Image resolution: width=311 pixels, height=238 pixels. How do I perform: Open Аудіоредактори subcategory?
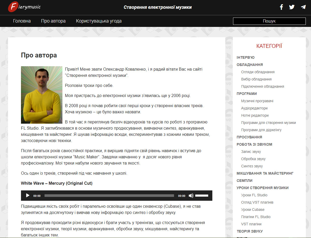pos(254,108)
